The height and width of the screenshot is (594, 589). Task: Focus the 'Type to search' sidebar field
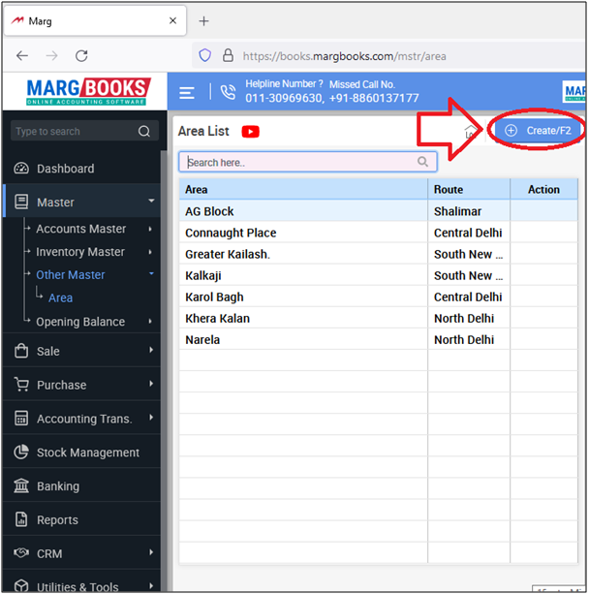point(84,131)
